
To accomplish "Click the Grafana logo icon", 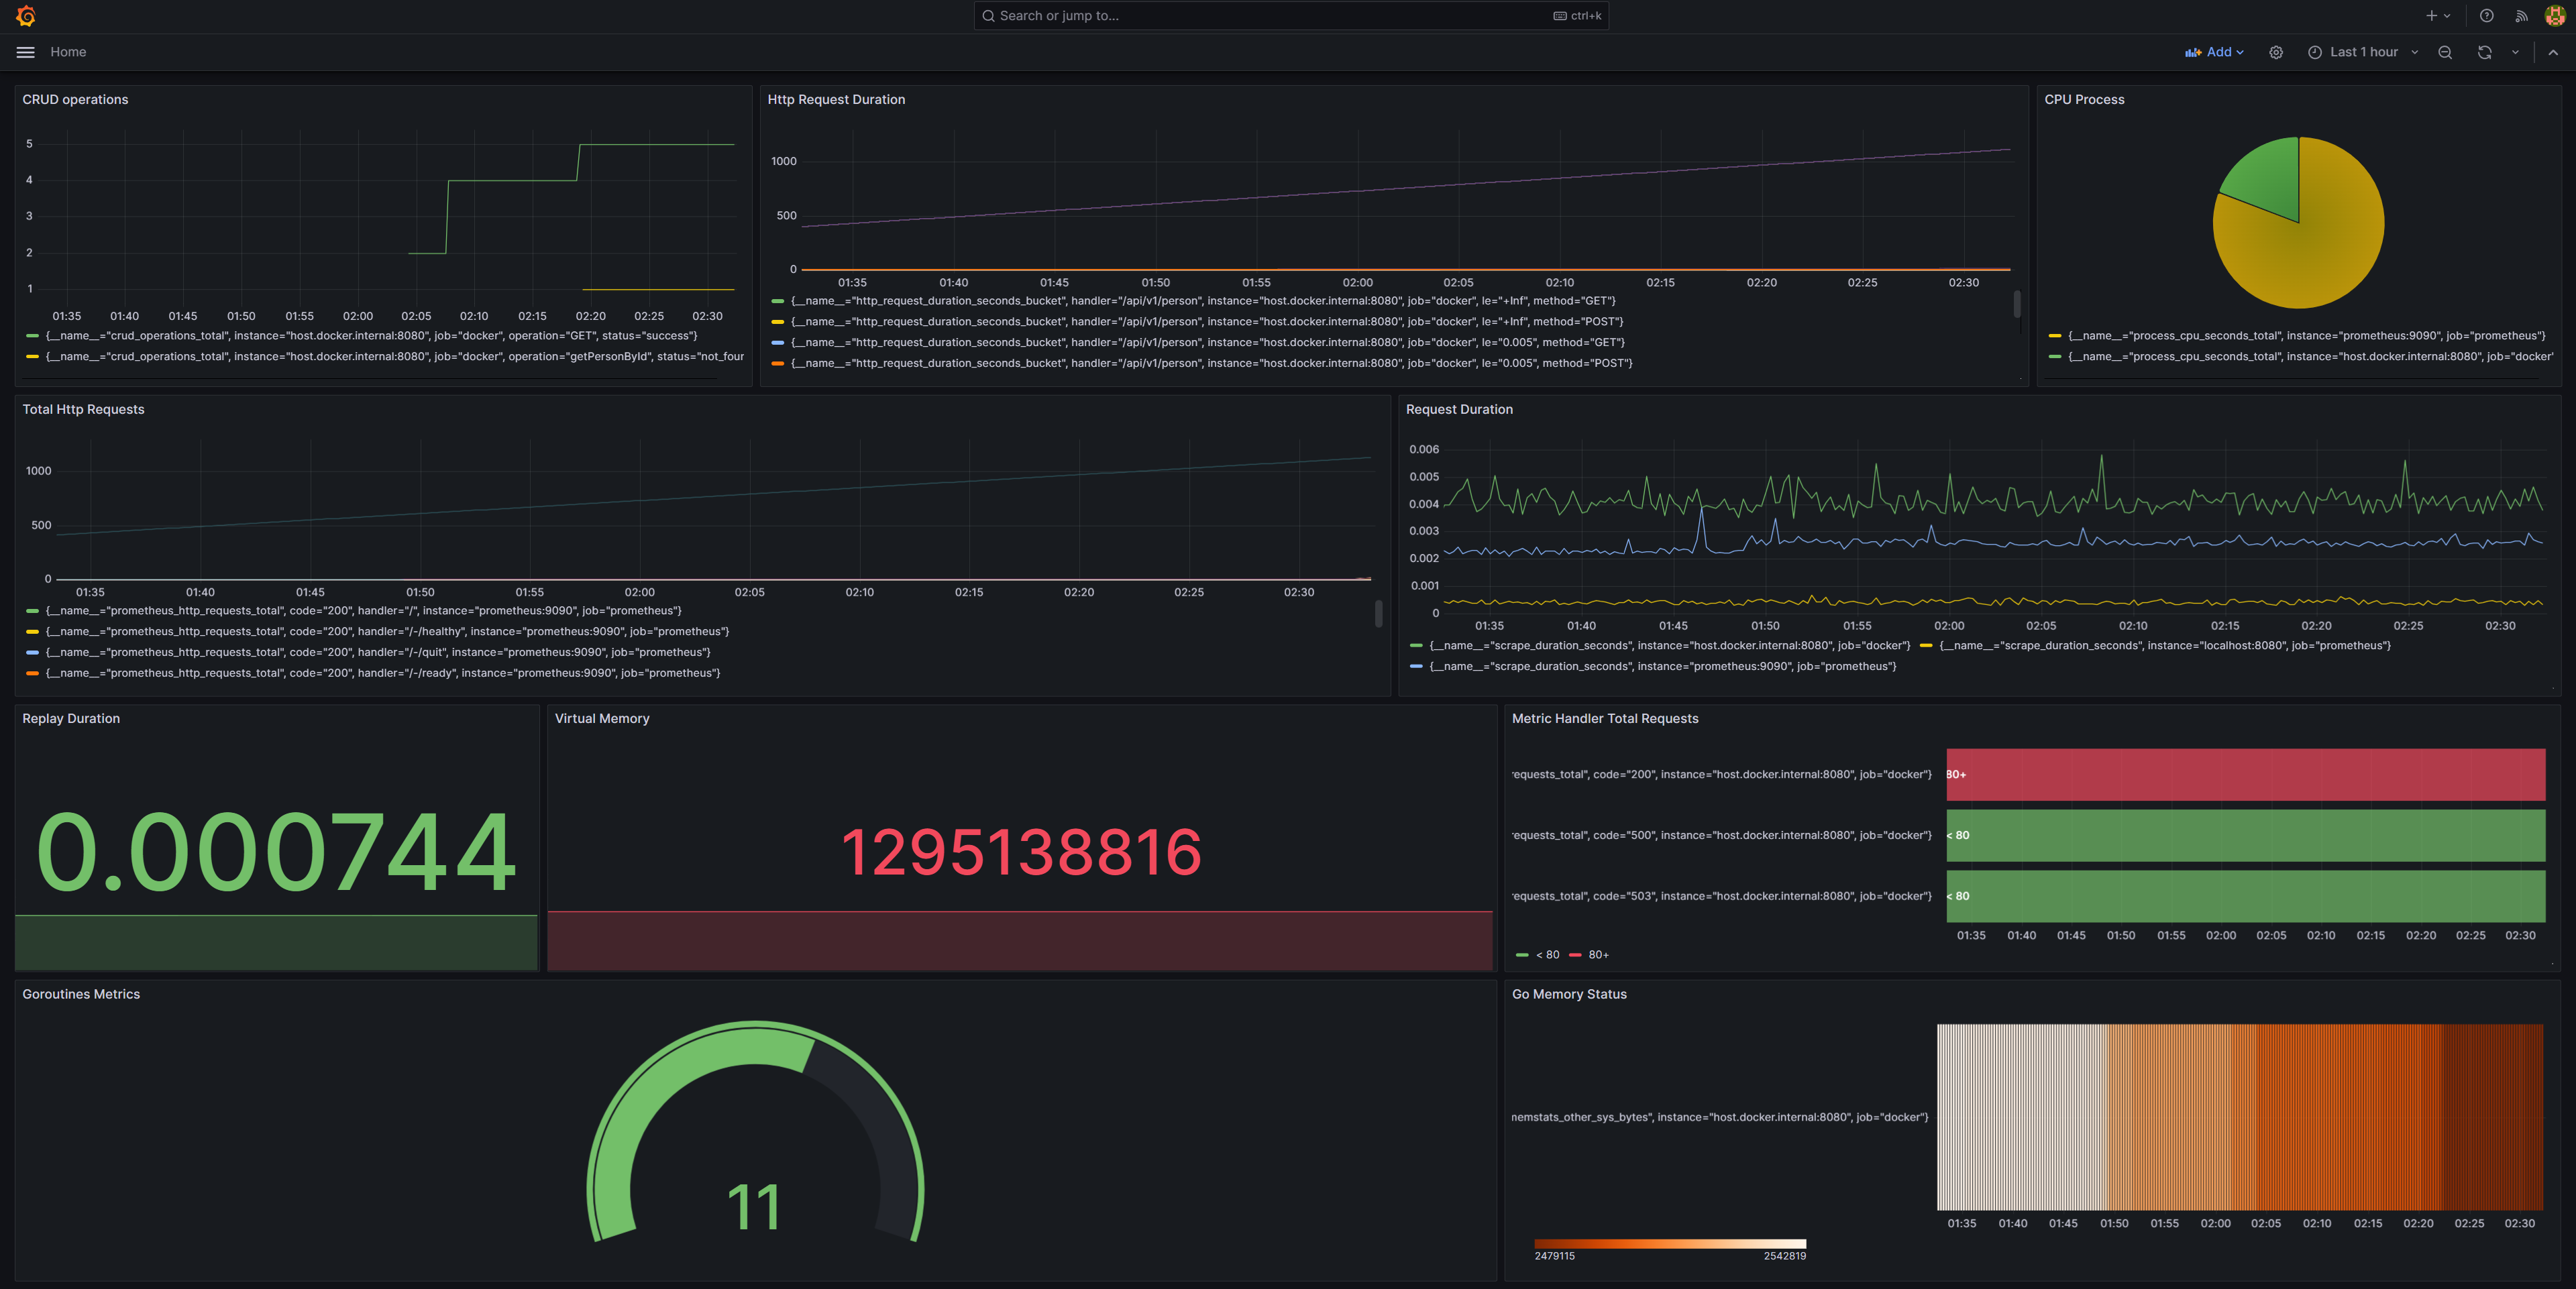I will point(26,16).
